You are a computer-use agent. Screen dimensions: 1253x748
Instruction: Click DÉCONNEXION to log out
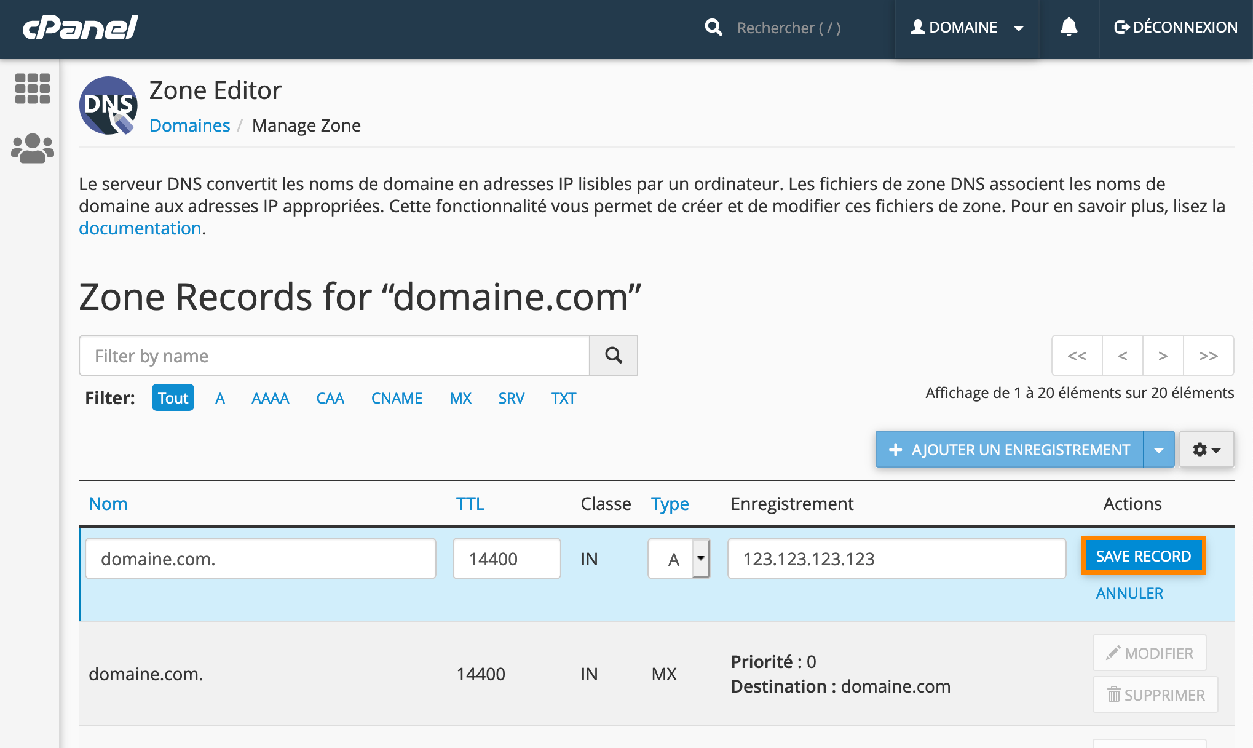coord(1176,28)
